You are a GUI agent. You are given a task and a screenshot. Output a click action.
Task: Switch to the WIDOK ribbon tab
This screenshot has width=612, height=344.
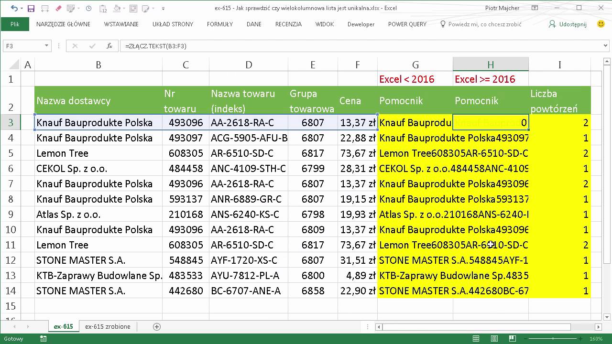coord(325,24)
